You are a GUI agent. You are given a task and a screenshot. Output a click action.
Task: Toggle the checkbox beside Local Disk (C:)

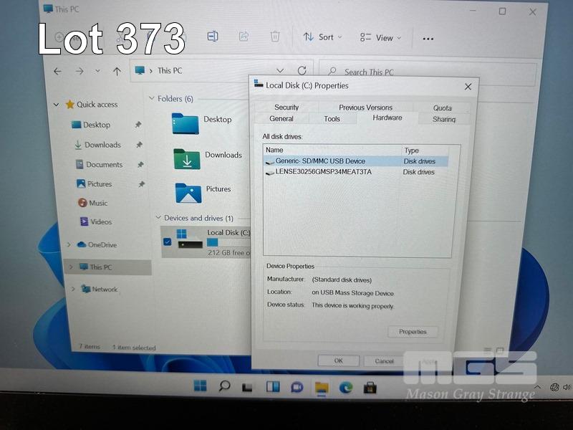[x=167, y=242]
